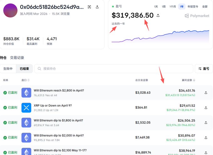Open the 盈亏 sort dropdown
Viewport: 213px width, 155px height.
(x=204, y=69)
